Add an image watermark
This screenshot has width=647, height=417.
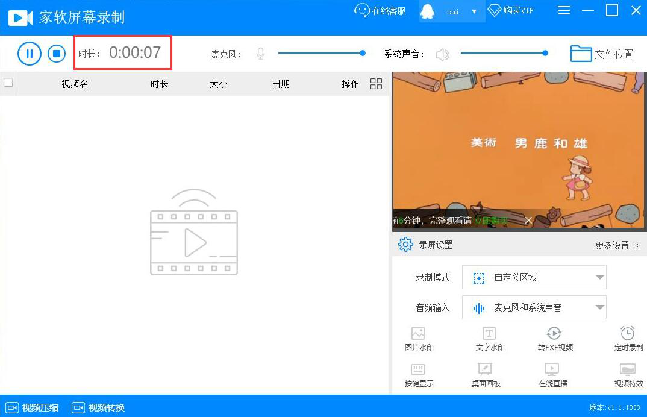coord(419,339)
